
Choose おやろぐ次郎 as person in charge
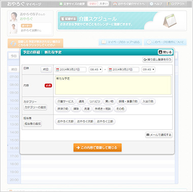(x=85, y=122)
